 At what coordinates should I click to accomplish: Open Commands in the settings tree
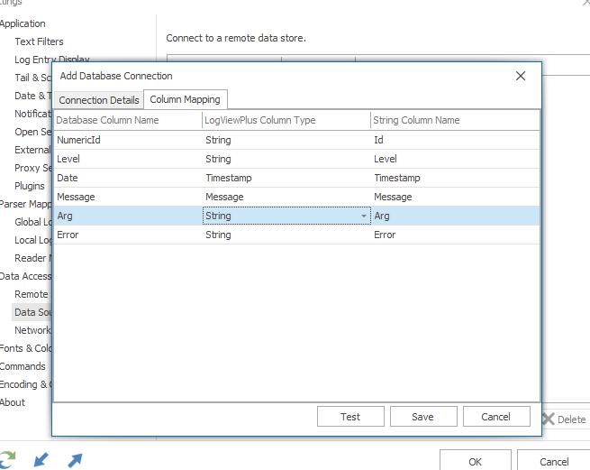pyautogui.click(x=23, y=366)
